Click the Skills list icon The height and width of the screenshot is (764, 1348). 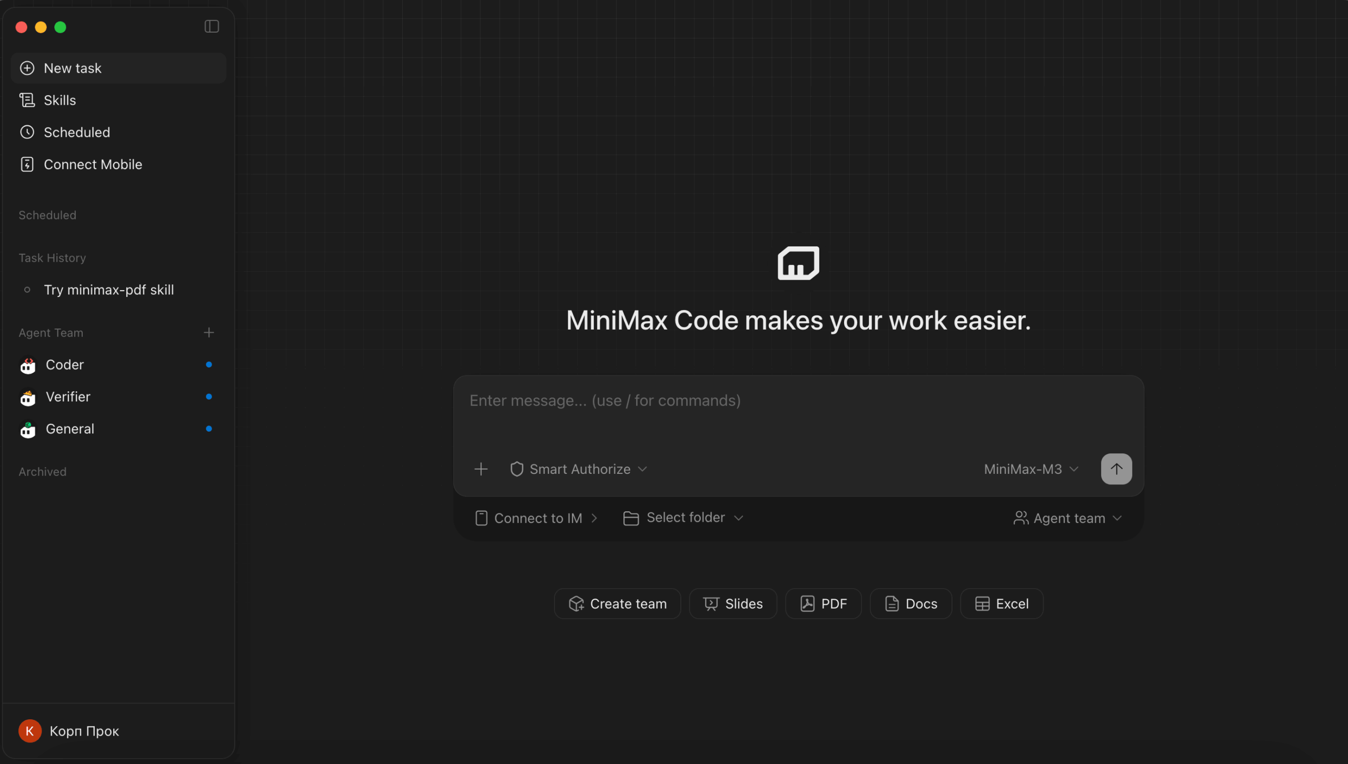click(x=27, y=100)
